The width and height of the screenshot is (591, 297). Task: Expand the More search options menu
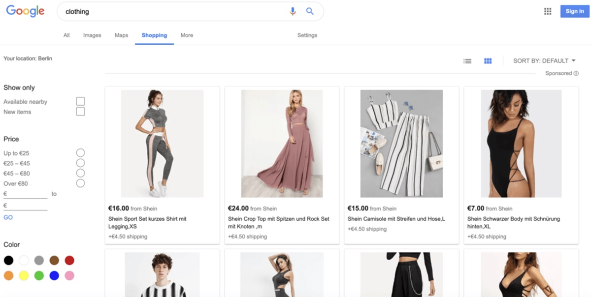tap(187, 35)
